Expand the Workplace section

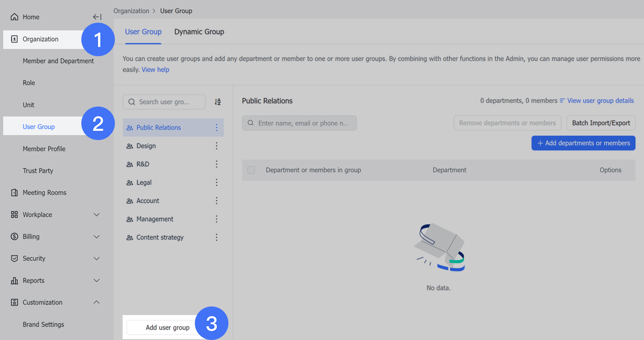96,214
